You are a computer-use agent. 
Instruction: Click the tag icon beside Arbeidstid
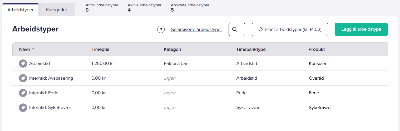23,63
